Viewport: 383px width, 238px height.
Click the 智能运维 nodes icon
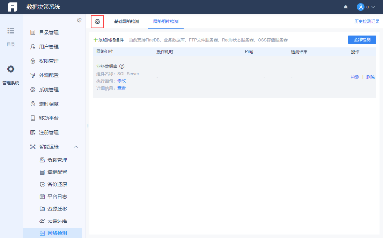(x=33, y=147)
